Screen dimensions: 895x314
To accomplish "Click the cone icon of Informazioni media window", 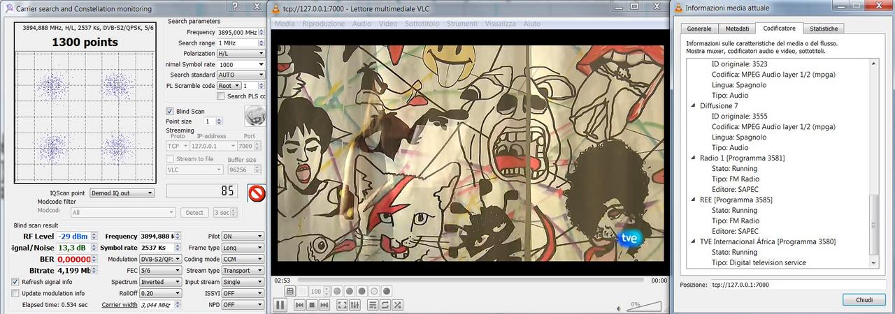I will pos(678,8).
